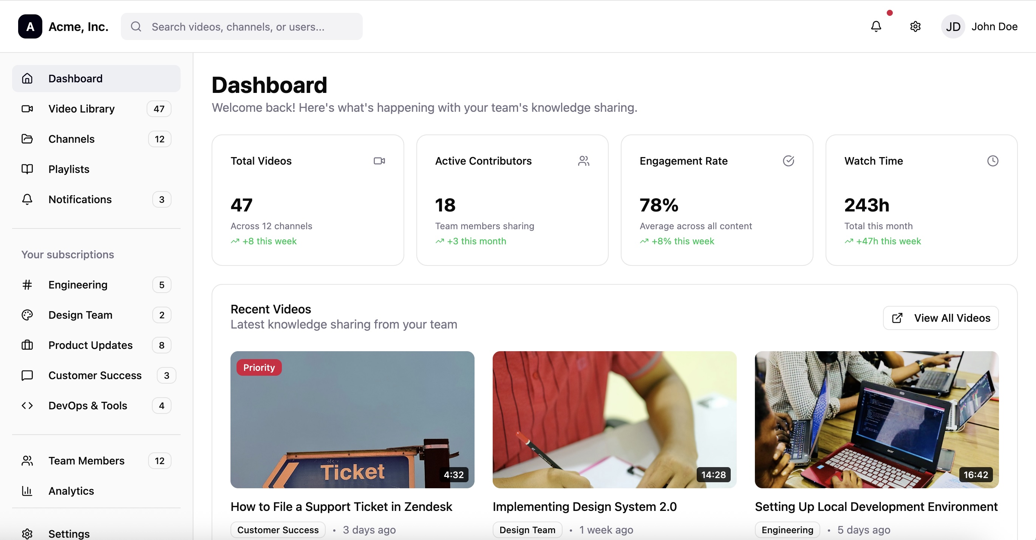1036x540 pixels.
Task: Click the notification bell icon in header
Action: 876,26
